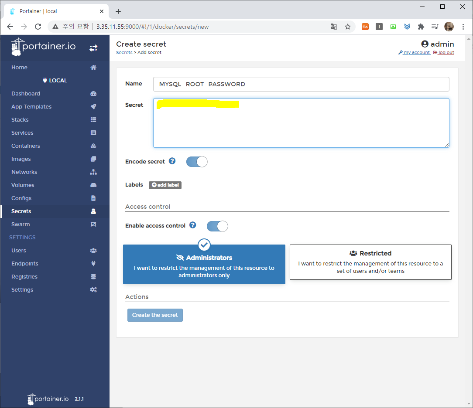Click the add label button
473x408 pixels.
click(x=165, y=185)
